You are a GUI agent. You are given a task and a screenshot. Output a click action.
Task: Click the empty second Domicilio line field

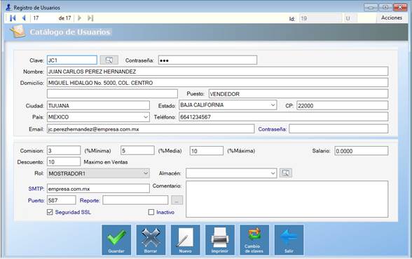[112, 94]
